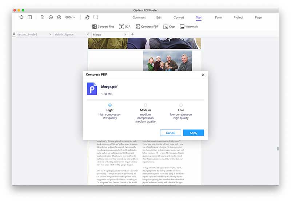
Task: Select the marquee selection tool
Action: point(96,17)
